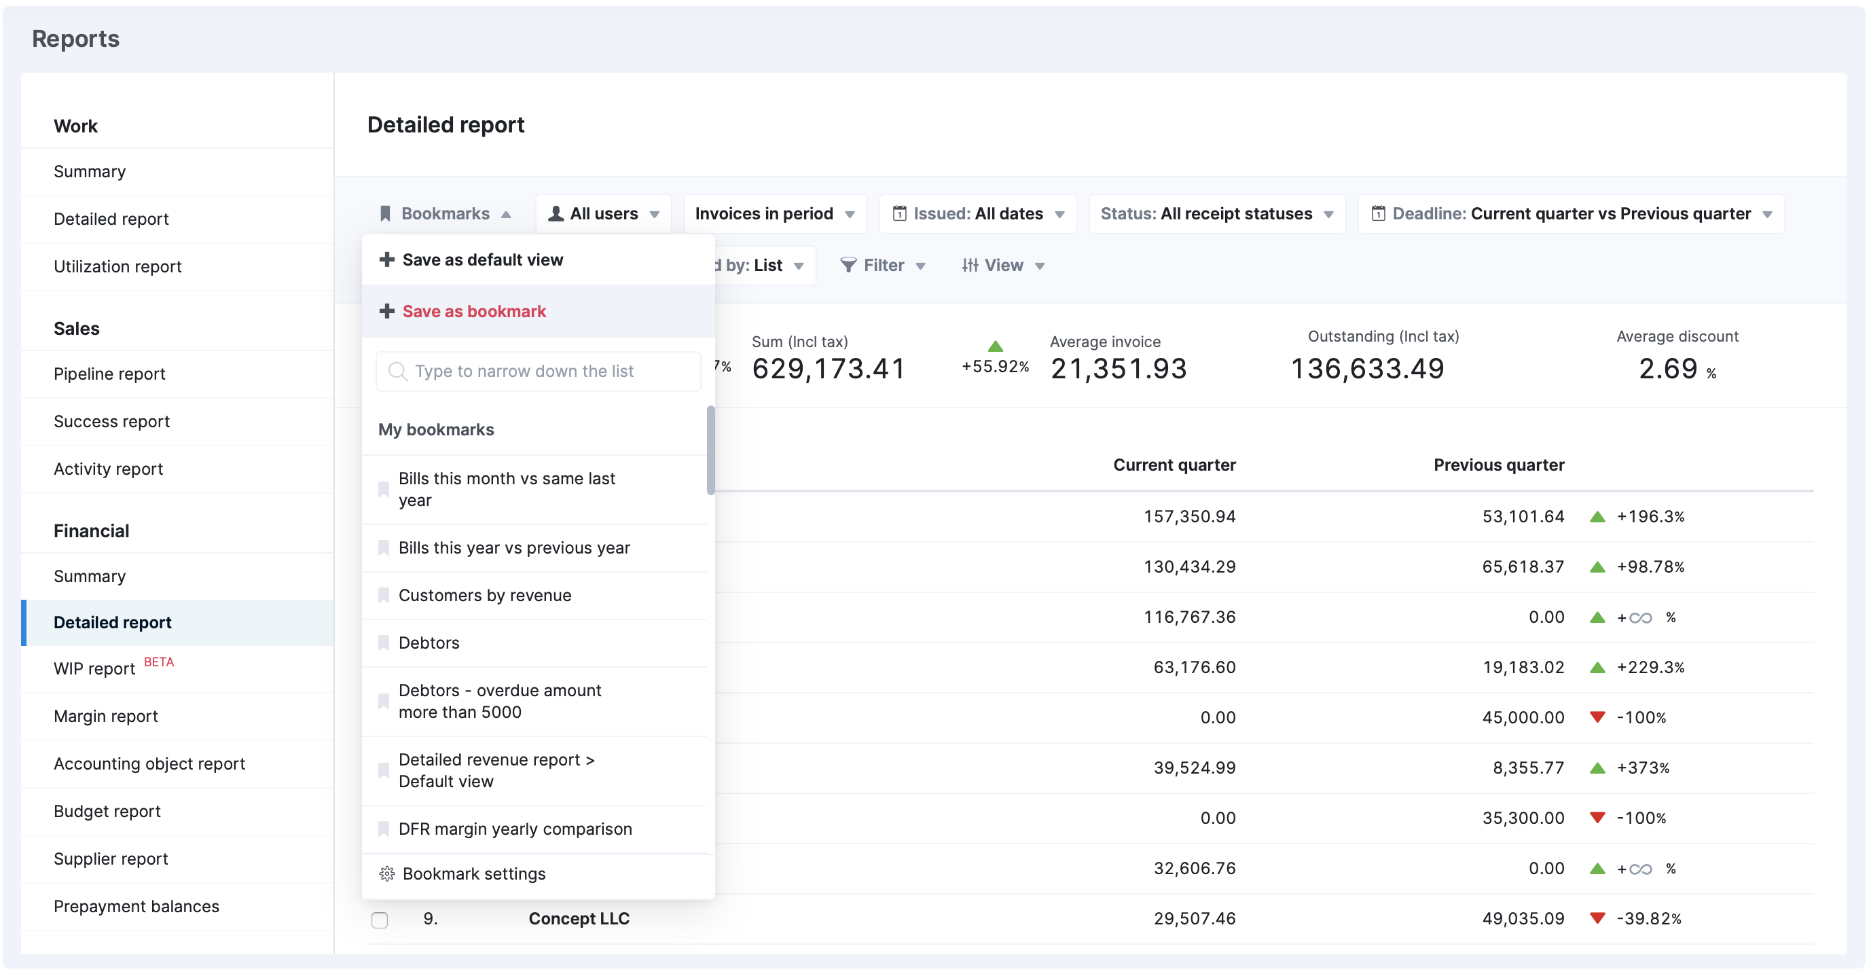Choose Save as default view
Viewport: 1871px width, 974px height.
click(538, 259)
